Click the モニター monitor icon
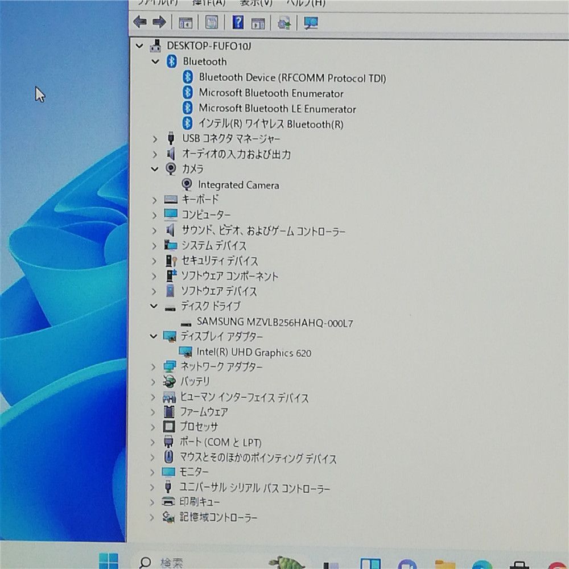Viewport: 569px width, 569px height. [x=168, y=471]
